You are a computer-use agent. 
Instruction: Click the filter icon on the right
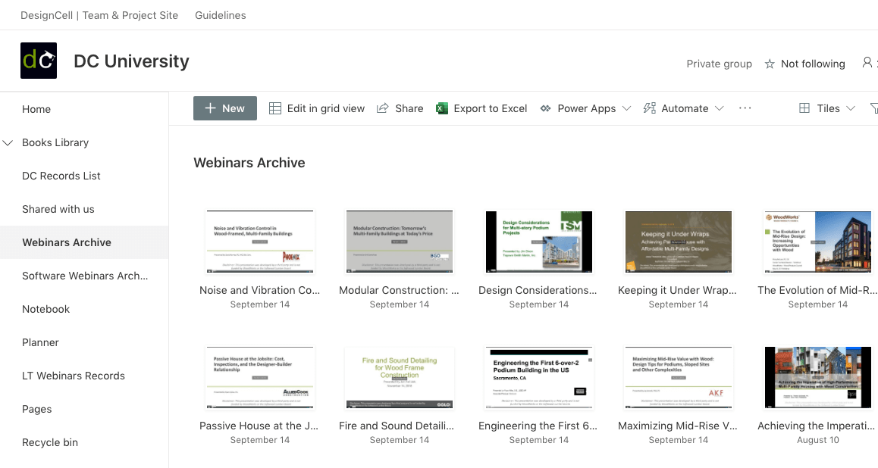(873, 108)
